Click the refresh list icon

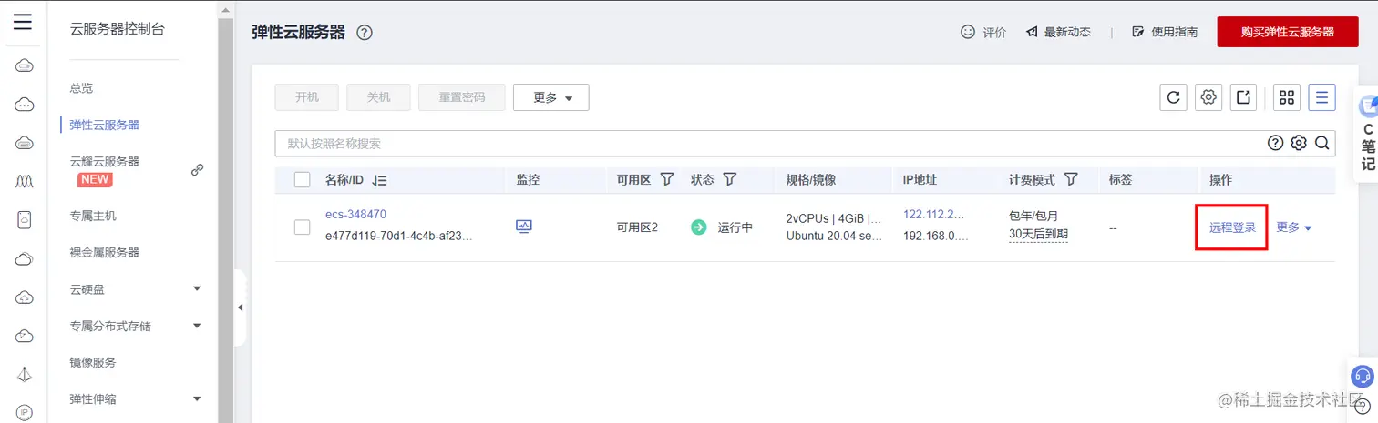pyautogui.click(x=1174, y=97)
